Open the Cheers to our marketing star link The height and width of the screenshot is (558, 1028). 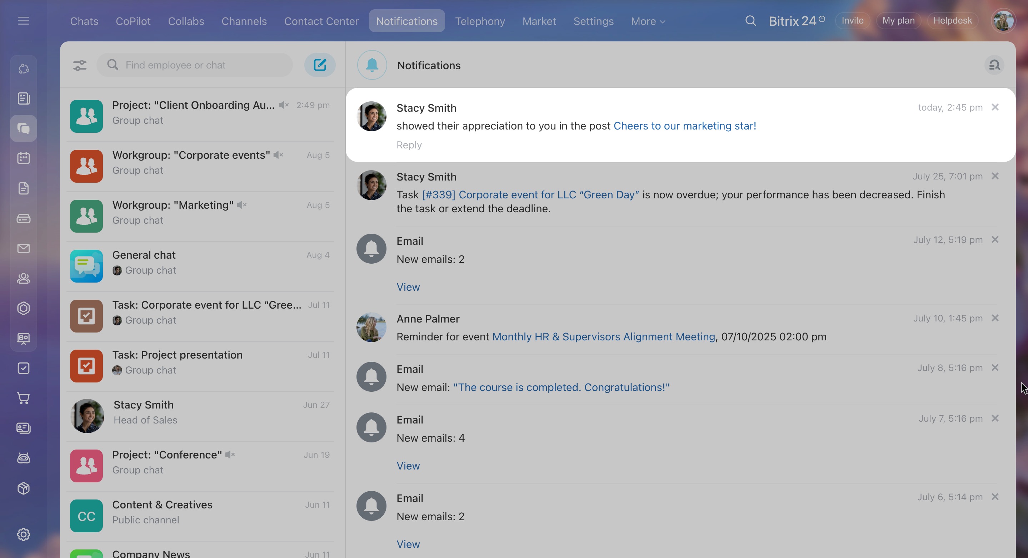pyautogui.click(x=684, y=126)
